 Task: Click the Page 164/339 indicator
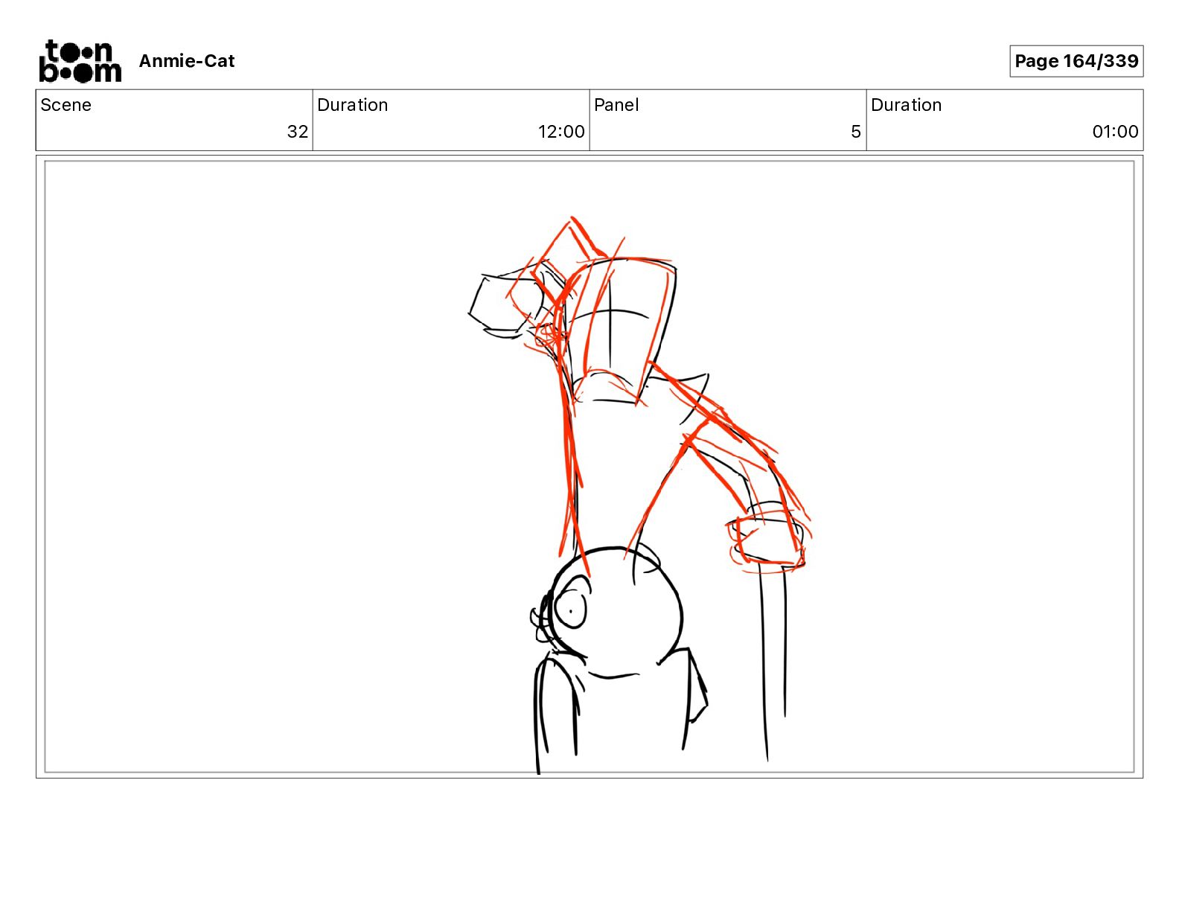(1076, 61)
